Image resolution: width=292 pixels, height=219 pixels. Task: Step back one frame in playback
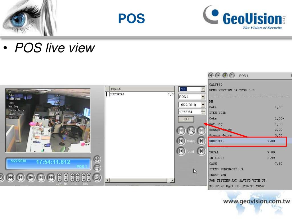[21, 177]
